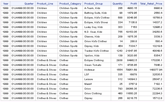Viewport: 165px width, 102px height.
Task: Click the Quantity column header
Action: 118,4
